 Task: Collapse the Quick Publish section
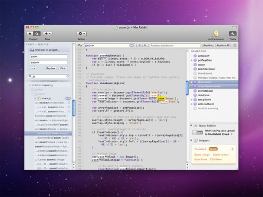pyautogui.click(x=191, y=126)
